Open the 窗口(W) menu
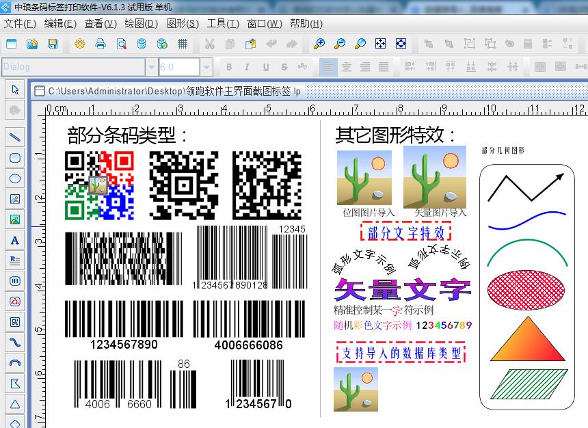588x428 pixels. click(x=265, y=24)
